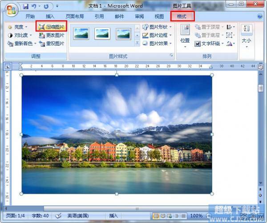This screenshot has width=267, height=223.
Task: Click the blue Help question mark icon
Action: (x=260, y=16)
